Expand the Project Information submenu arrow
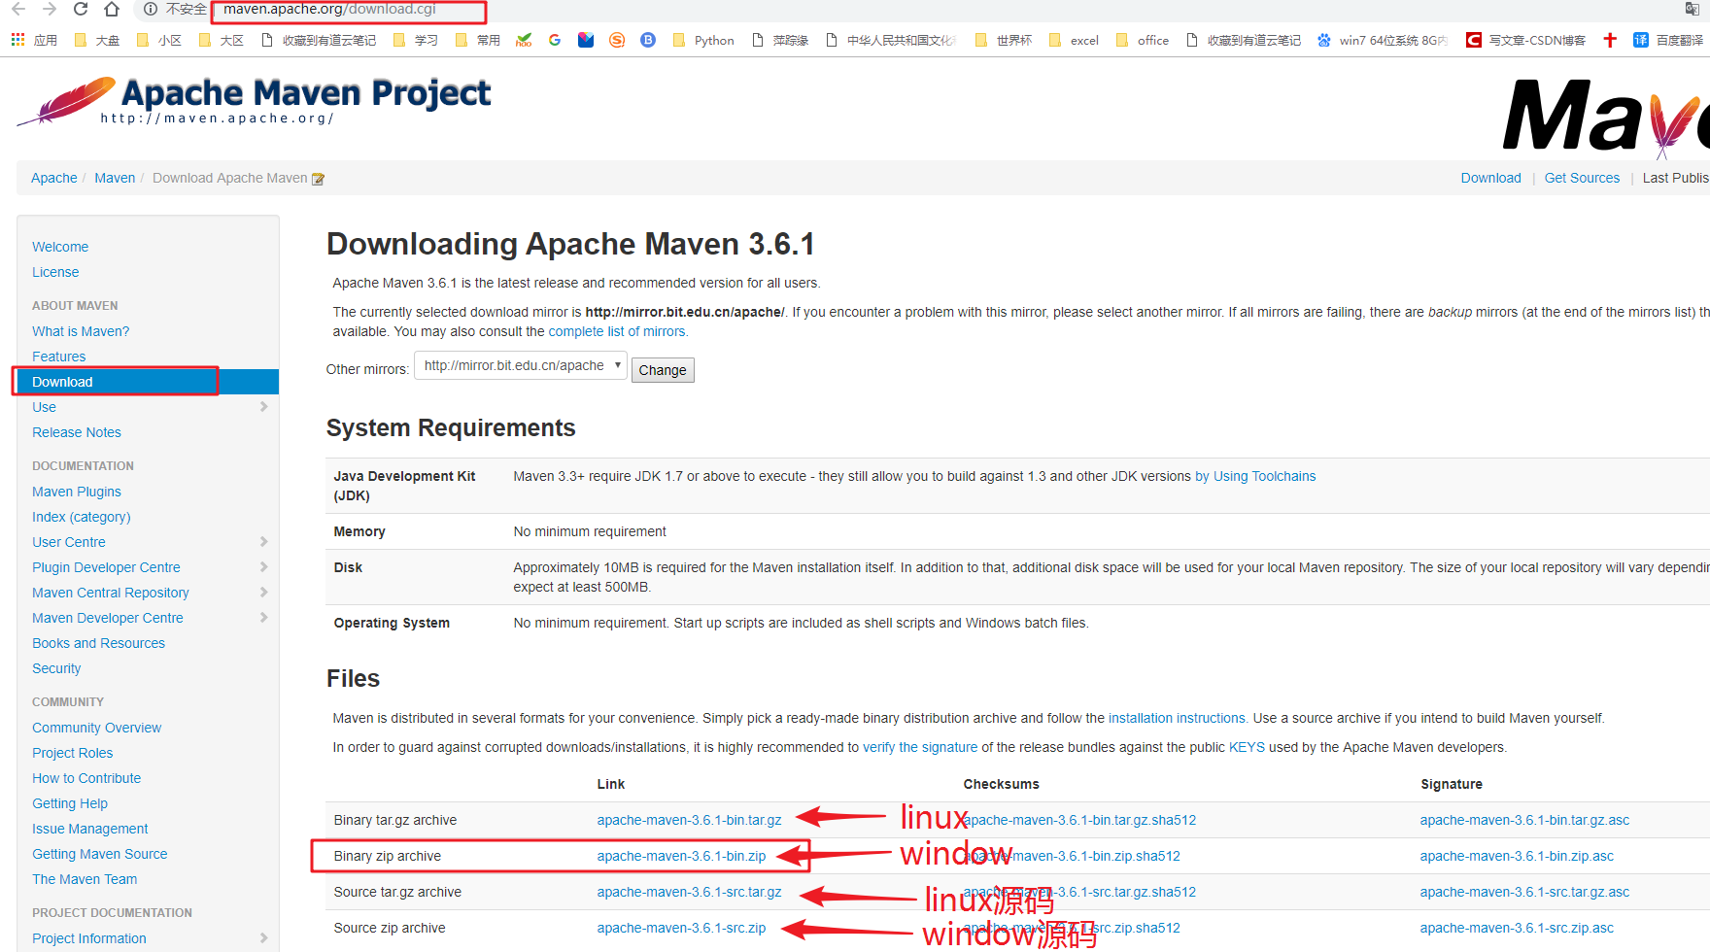Screen dimensions: 1710x952 click(x=263, y=938)
